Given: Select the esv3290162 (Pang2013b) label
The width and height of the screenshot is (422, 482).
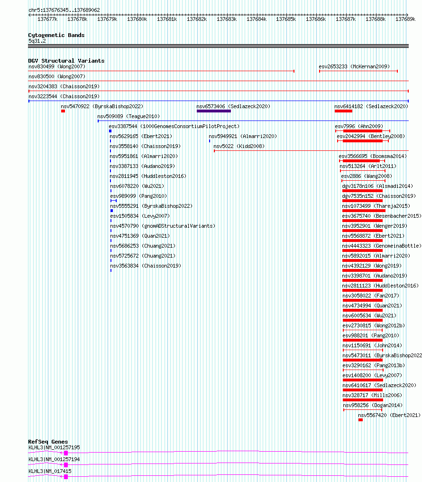Looking at the screenshot, I should pos(374,365).
